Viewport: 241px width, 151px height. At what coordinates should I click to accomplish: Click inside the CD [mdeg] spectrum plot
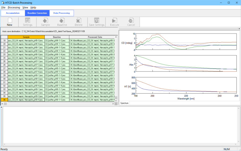186,41
